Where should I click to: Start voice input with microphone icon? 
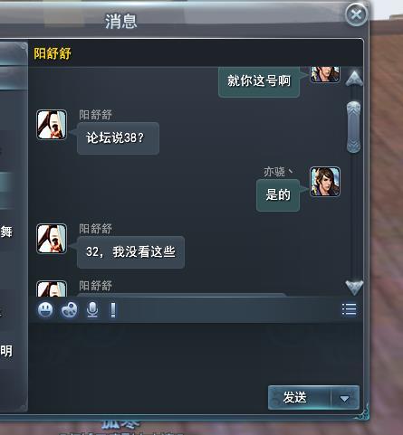coord(92,309)
